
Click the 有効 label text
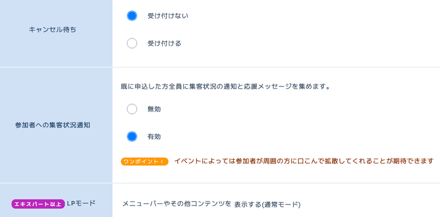click(x=154, y=137)
